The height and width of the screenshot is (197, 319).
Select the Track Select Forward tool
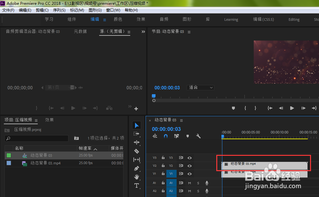click(137, 134)
